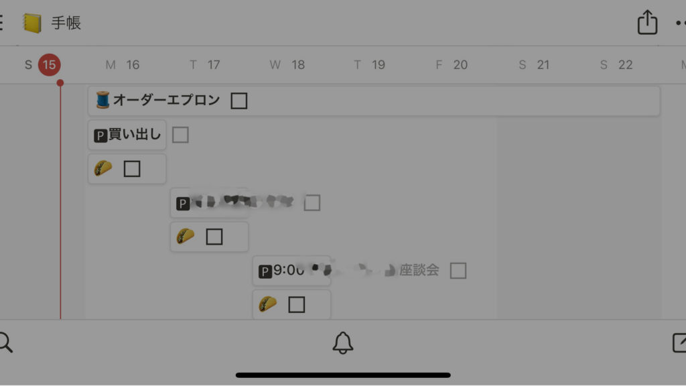Check the 買い出し checkbox
The height and width of the screenshot is (386, 686).
180,135
